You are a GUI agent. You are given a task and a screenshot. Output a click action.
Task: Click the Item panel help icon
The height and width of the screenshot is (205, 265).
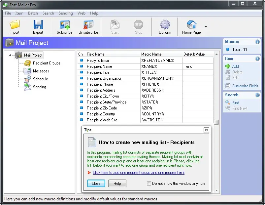click(x=257, y=59)
